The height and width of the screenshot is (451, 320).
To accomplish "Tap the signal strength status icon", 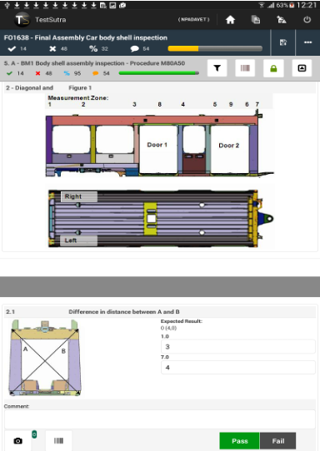I will click(271, 5).
